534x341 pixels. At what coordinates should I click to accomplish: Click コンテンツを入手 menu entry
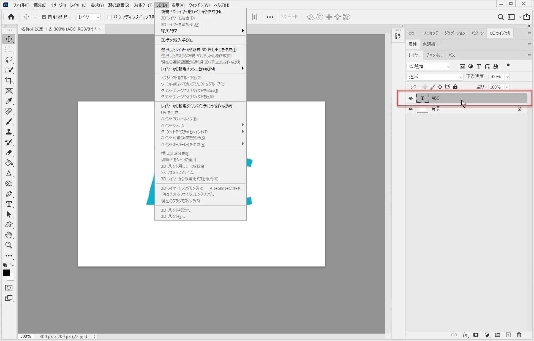(x=177, y=40)
